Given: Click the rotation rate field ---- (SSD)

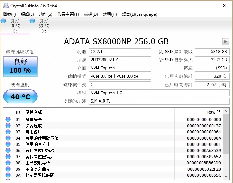Looking at the screenshot, I should (x=212, y=68).
